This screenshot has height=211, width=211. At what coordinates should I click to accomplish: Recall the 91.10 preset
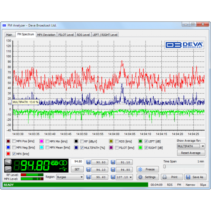point(124,162)
